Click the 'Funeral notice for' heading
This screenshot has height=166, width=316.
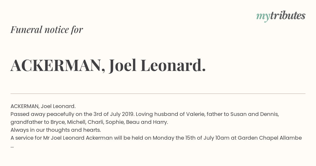47,30
